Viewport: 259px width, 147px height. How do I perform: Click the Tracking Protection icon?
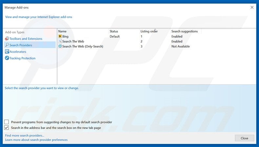pyautogui.click(x=7, y=58)
